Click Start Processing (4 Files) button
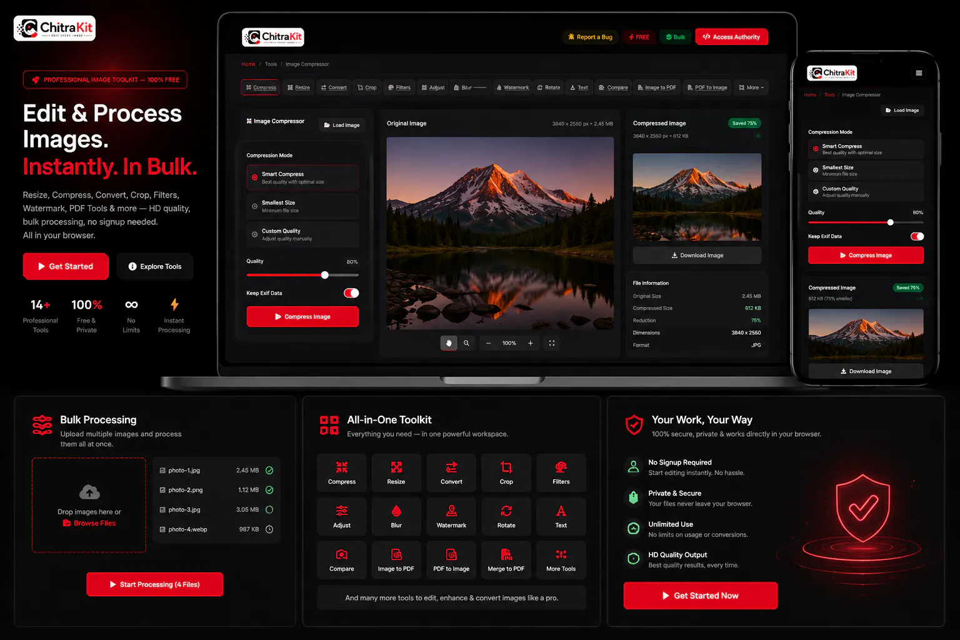 pyautogui.click(x=155, y=584)
